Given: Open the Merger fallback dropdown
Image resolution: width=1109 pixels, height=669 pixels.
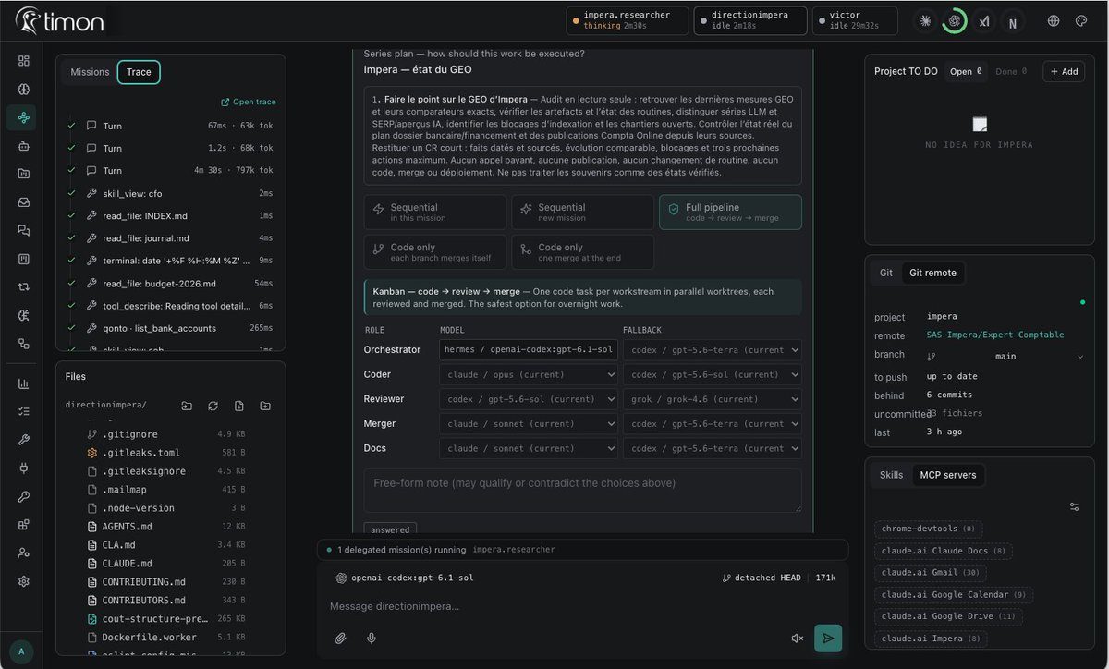Looking at the screenshot, I should click(x=713, y=423).
